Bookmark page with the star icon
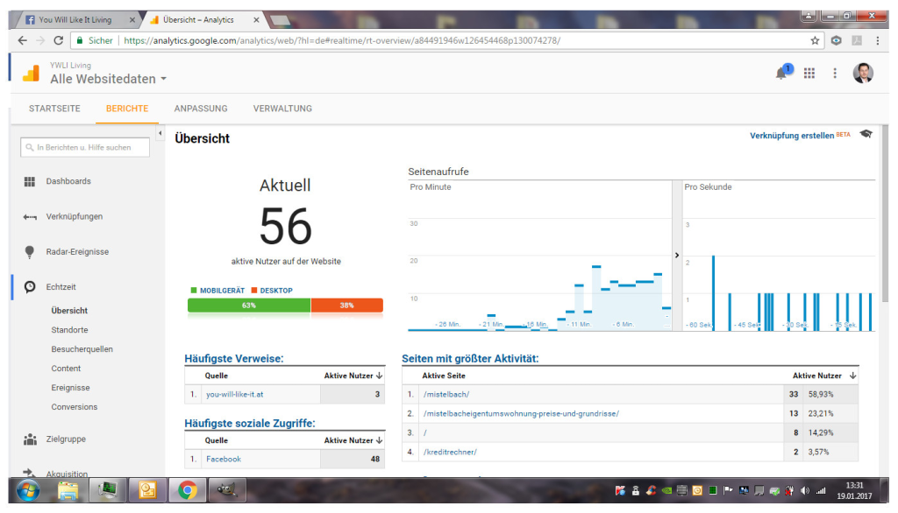This screenshot has height=513, width=898. [x=815, y=40]
